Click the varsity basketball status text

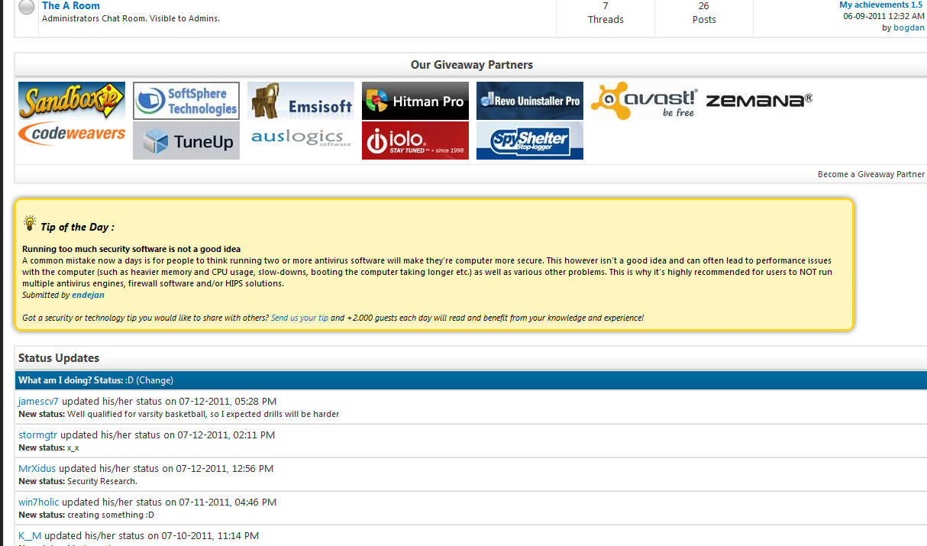click(203, 414)
